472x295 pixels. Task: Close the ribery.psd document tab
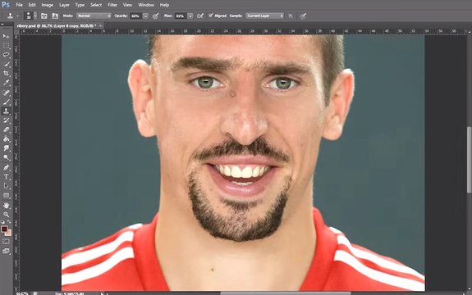point(100,26)
